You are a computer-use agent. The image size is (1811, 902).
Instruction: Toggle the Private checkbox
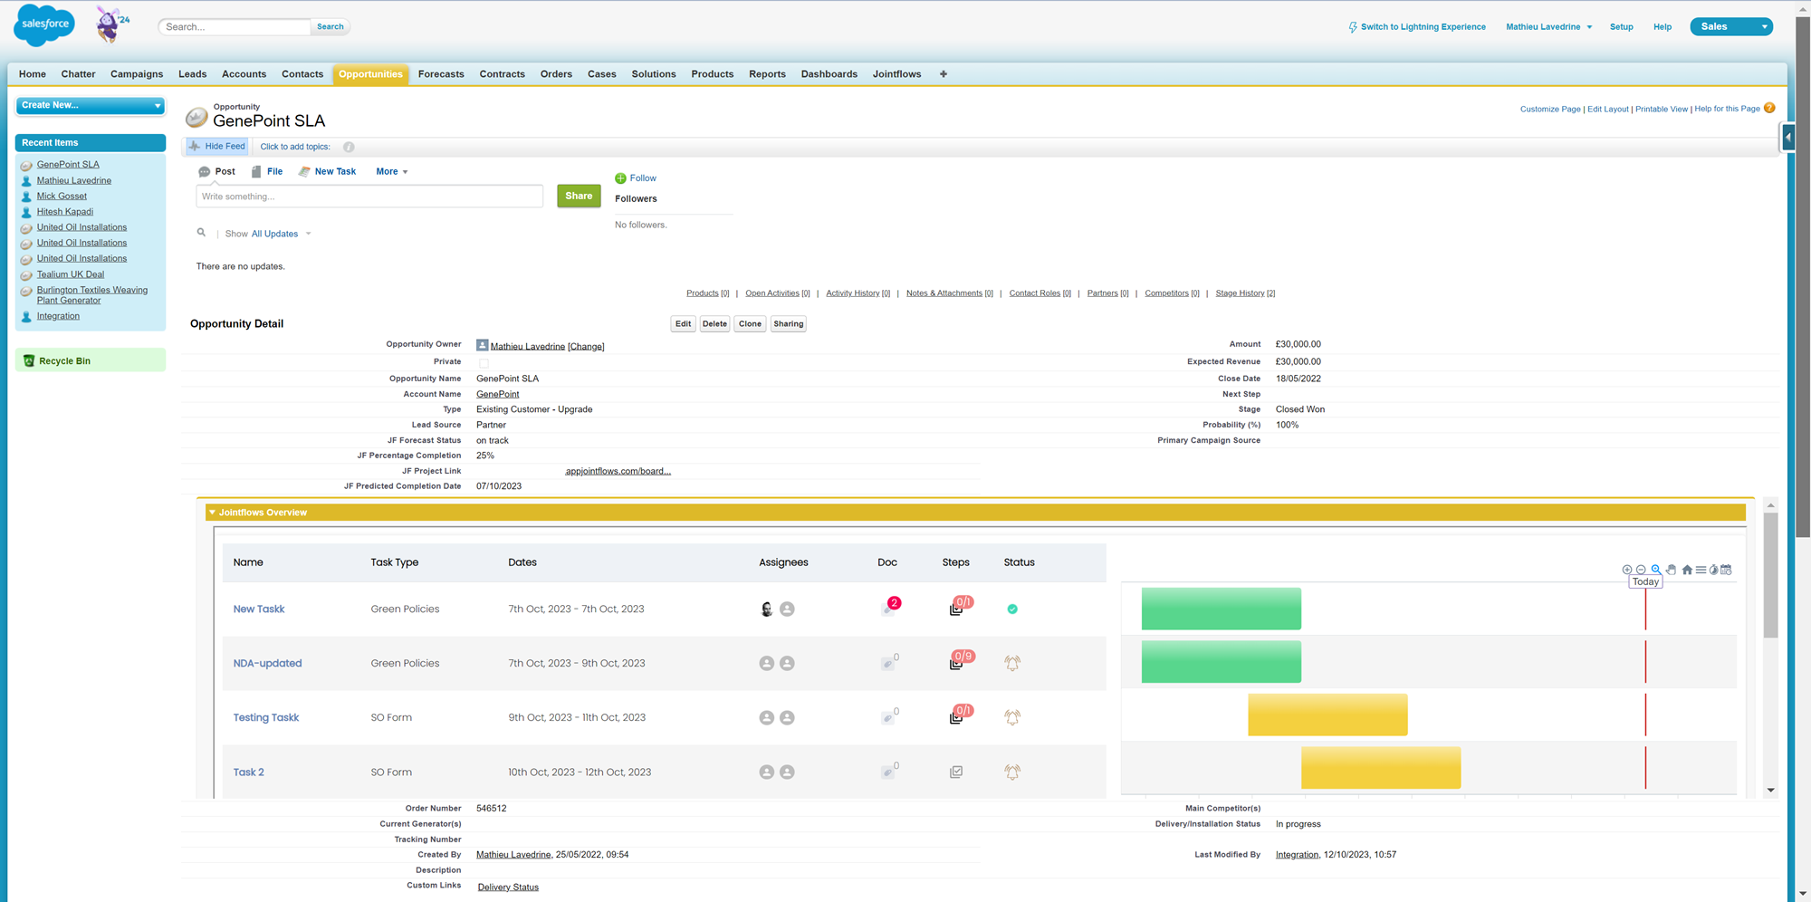484,362
